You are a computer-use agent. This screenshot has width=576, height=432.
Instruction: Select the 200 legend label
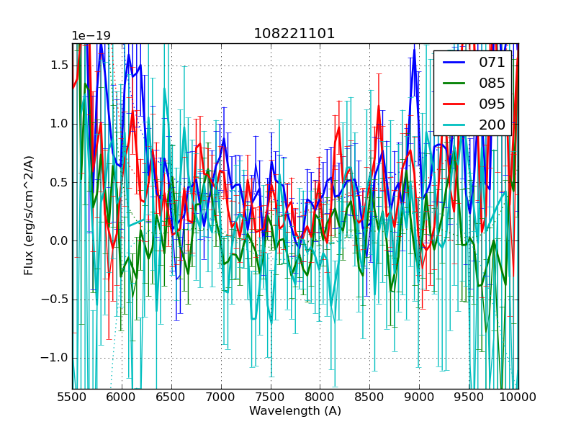click(x=492, y=125)
